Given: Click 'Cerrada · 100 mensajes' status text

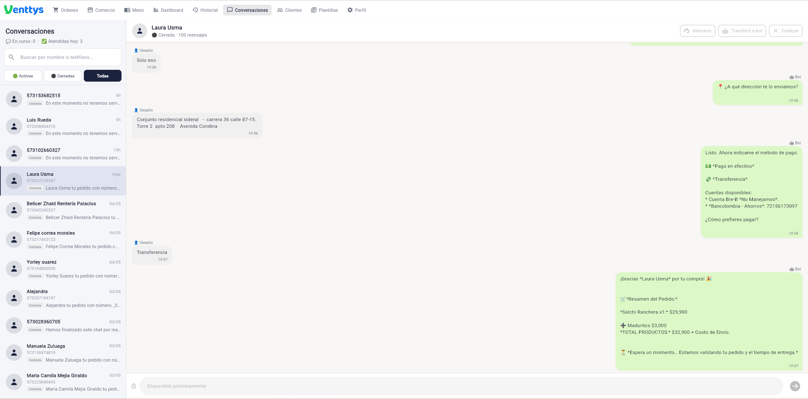Looking at the screenshot, I should coord(179,35).
